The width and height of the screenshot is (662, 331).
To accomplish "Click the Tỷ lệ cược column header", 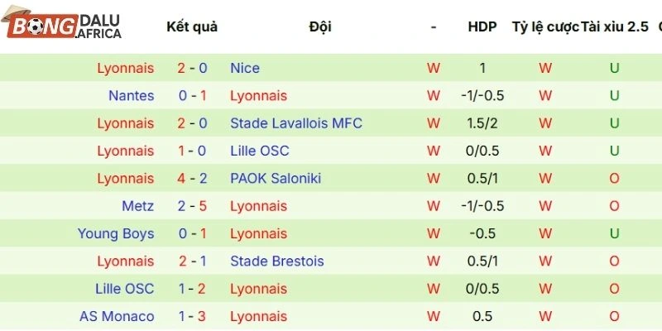I will coord(545,26).
